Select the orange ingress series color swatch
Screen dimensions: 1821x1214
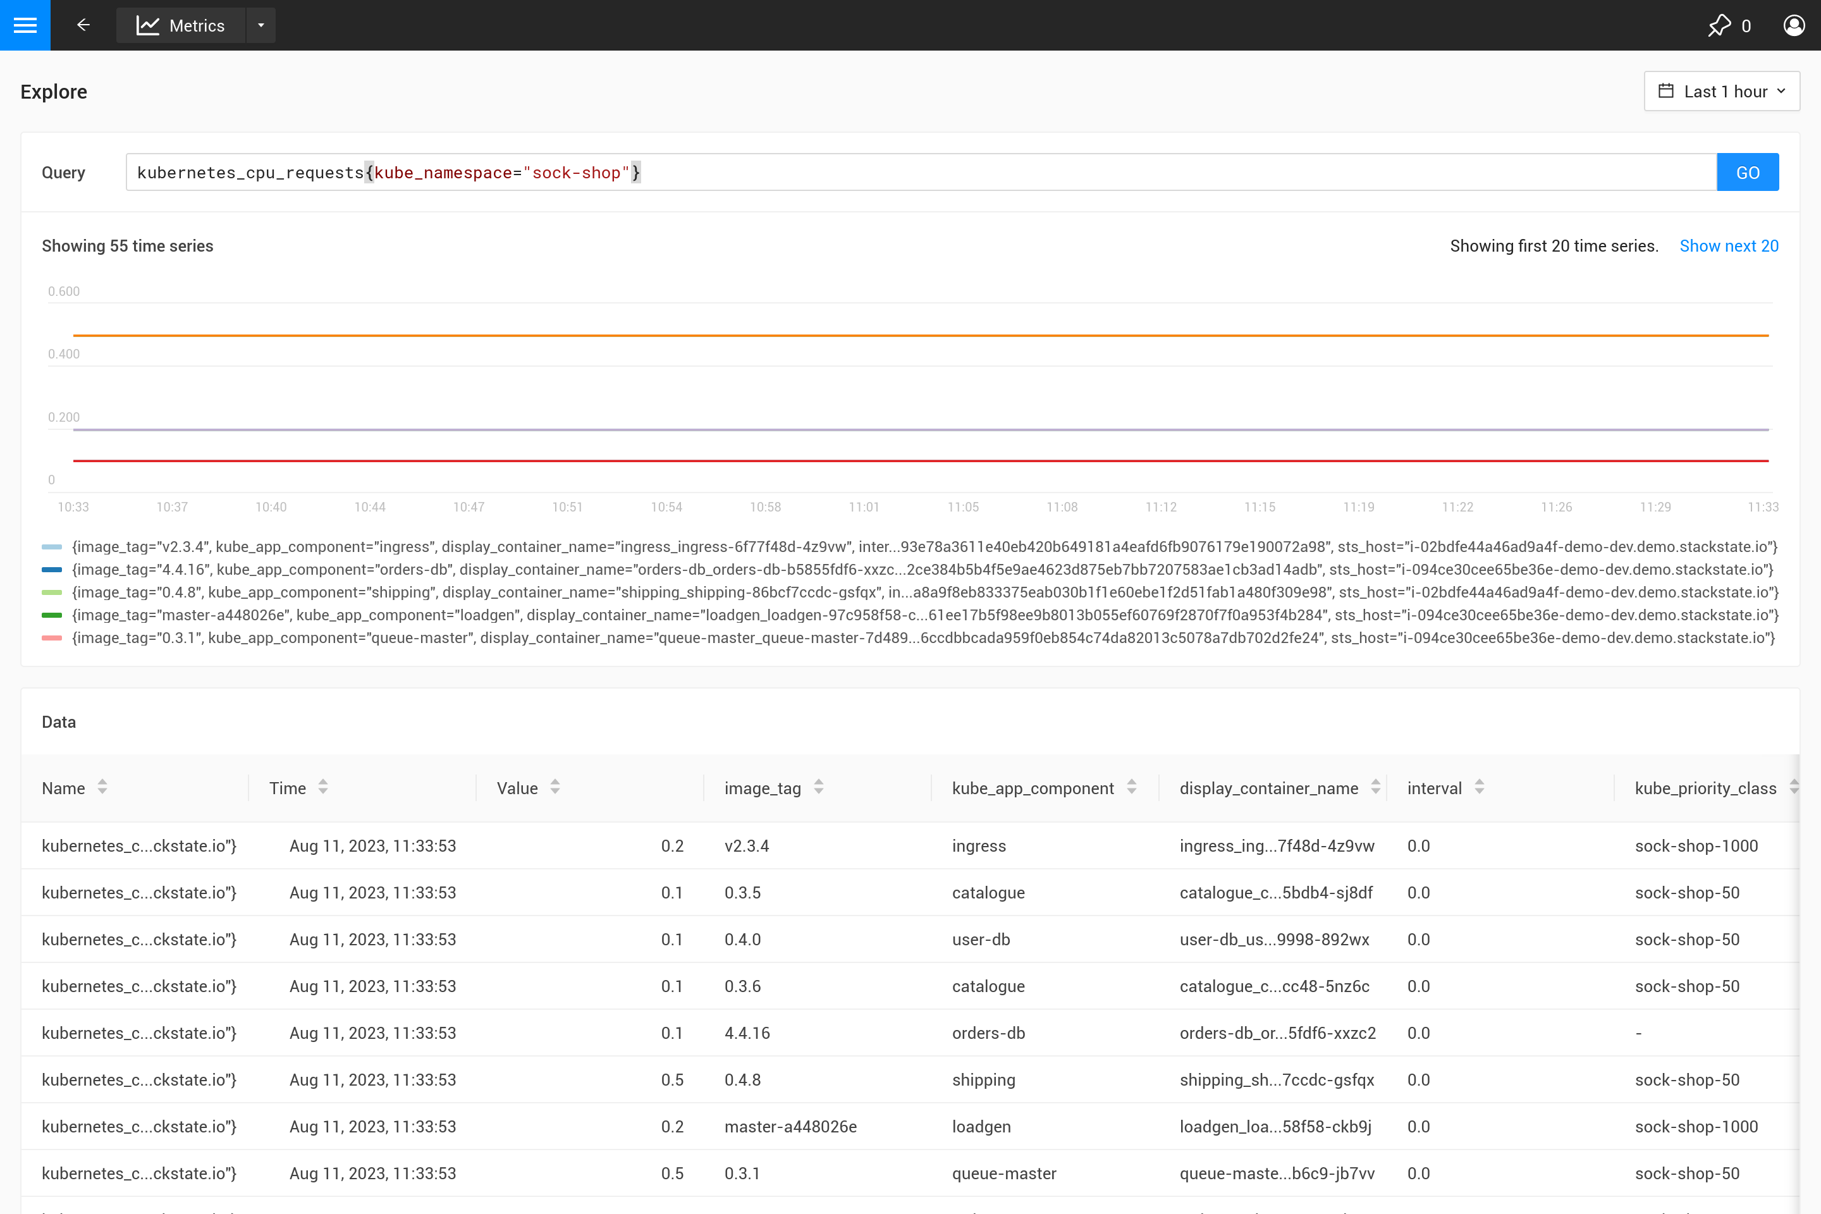(x=51, y=546)
